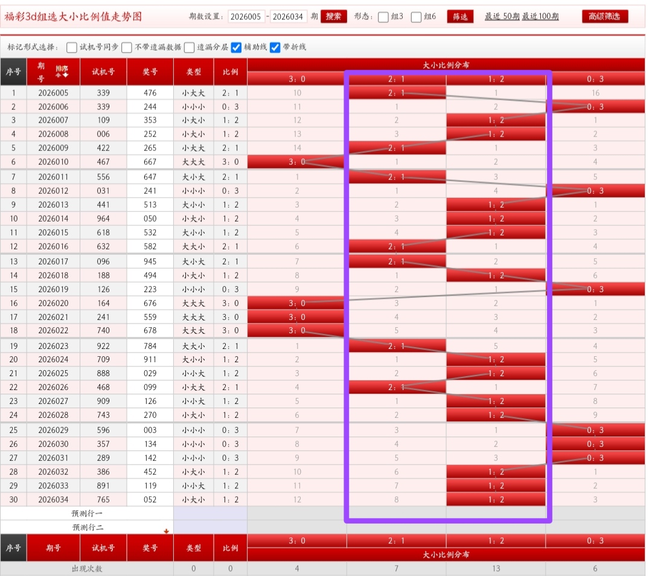Open 高级筛选 advanced filter

click(x=605, y=16)
